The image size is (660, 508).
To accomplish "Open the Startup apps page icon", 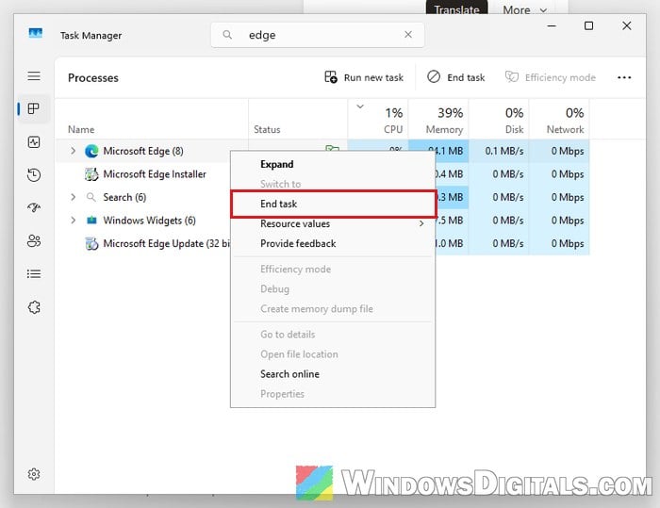I will 34,207.
